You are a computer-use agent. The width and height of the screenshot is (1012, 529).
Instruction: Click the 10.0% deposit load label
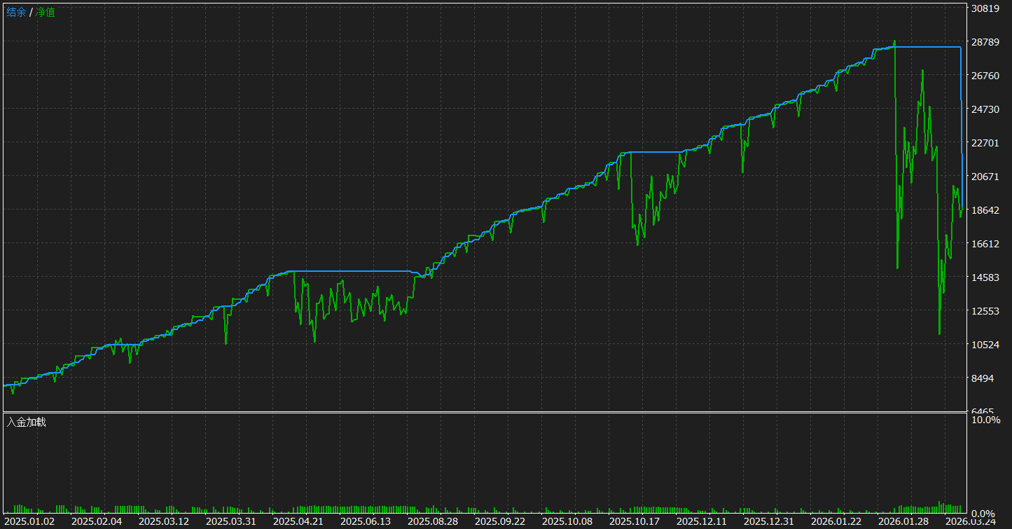click(987, 420)
